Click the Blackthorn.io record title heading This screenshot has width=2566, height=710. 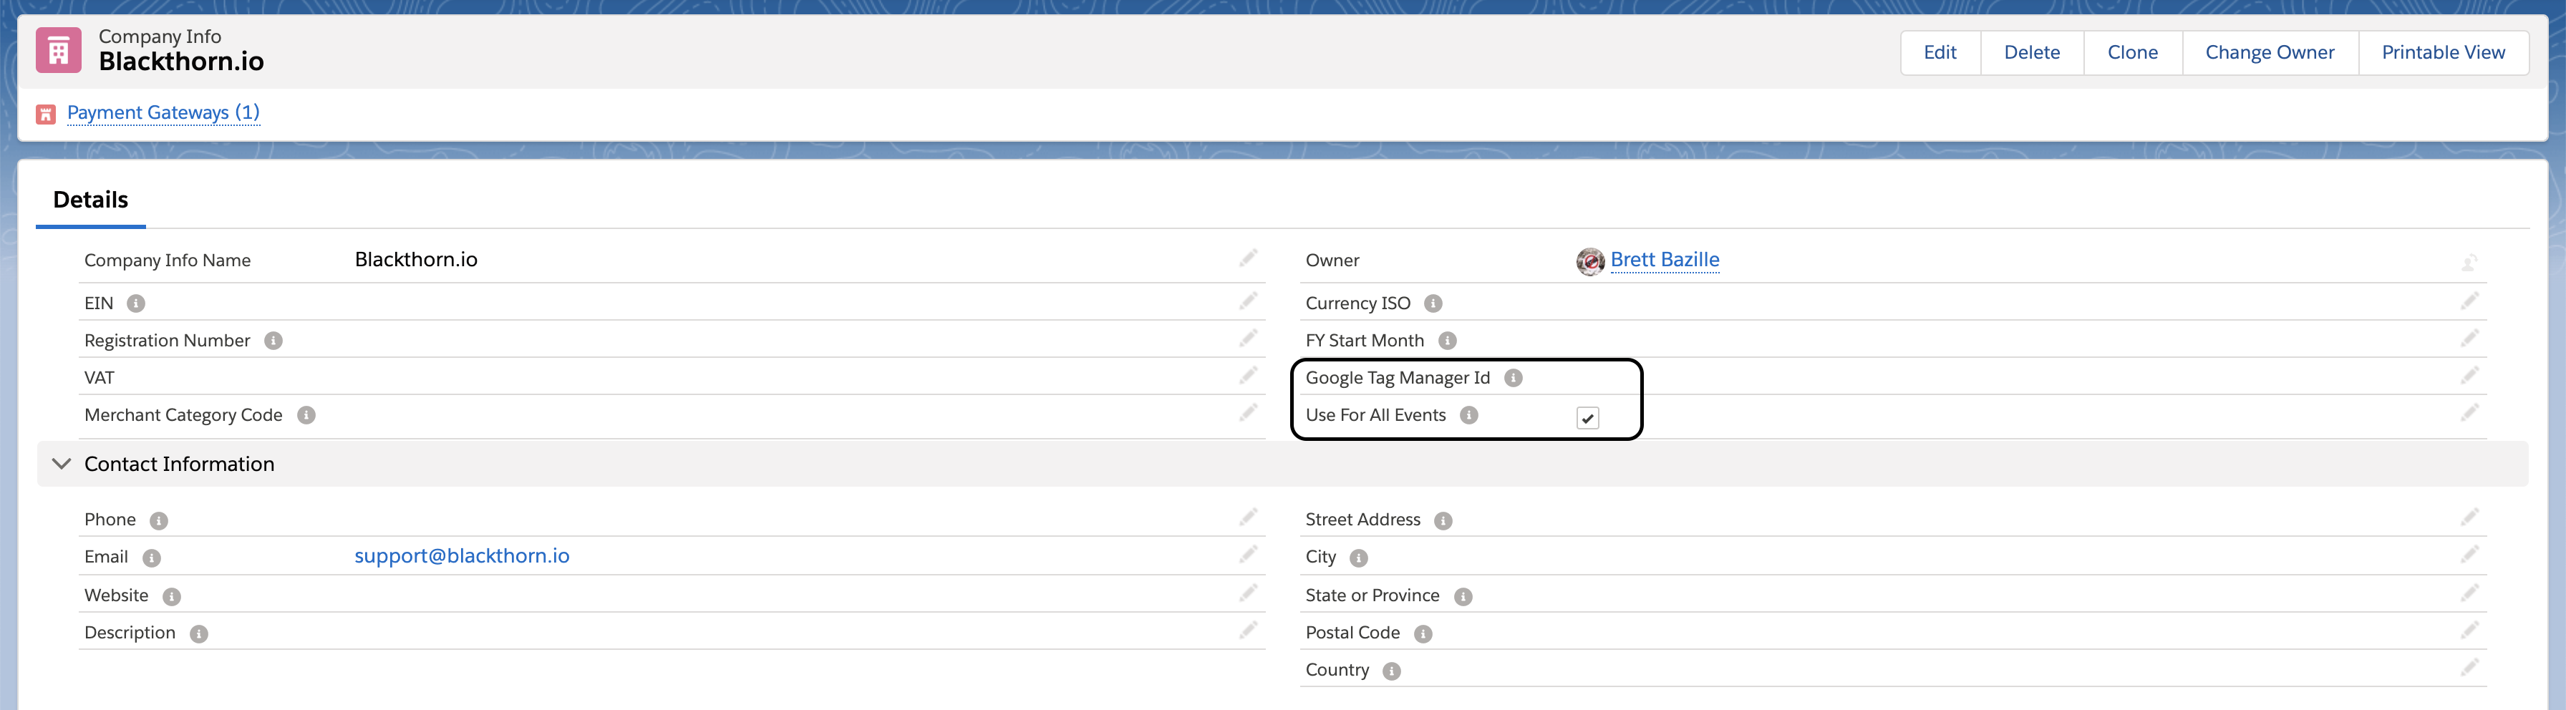[x=181, y=62]
